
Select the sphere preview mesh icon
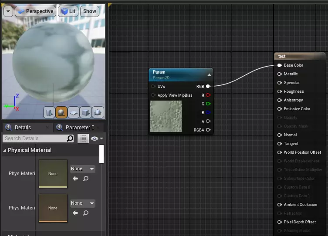(x=61, y=112)
